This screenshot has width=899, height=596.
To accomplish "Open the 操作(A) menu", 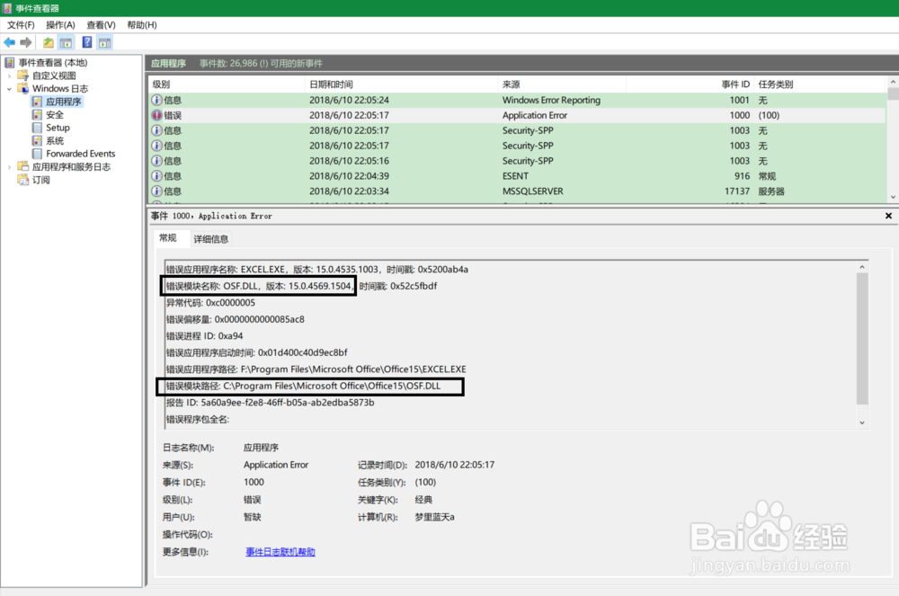I will coord(60,24).
